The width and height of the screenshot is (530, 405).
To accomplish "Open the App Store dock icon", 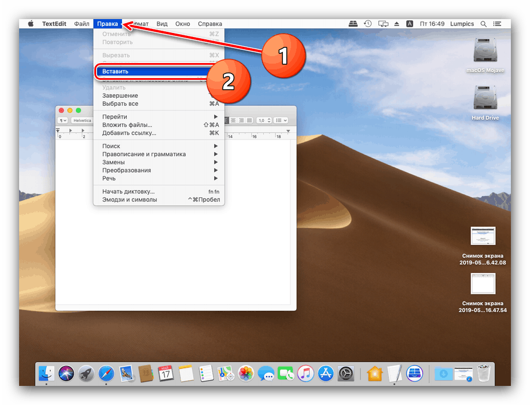I will tap(326, 374).
